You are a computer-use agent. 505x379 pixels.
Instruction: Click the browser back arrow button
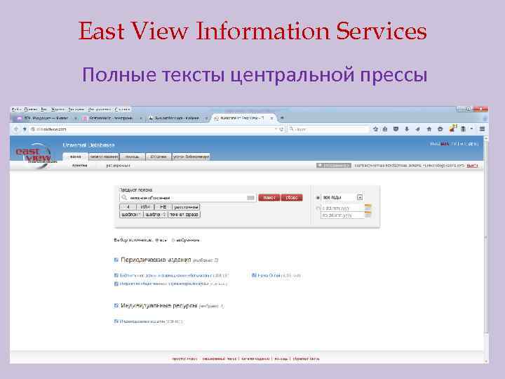16,129
